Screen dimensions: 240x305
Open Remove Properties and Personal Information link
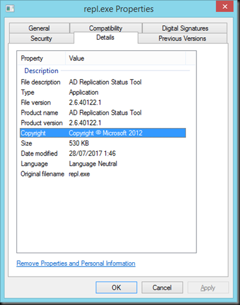coord(76,263)
